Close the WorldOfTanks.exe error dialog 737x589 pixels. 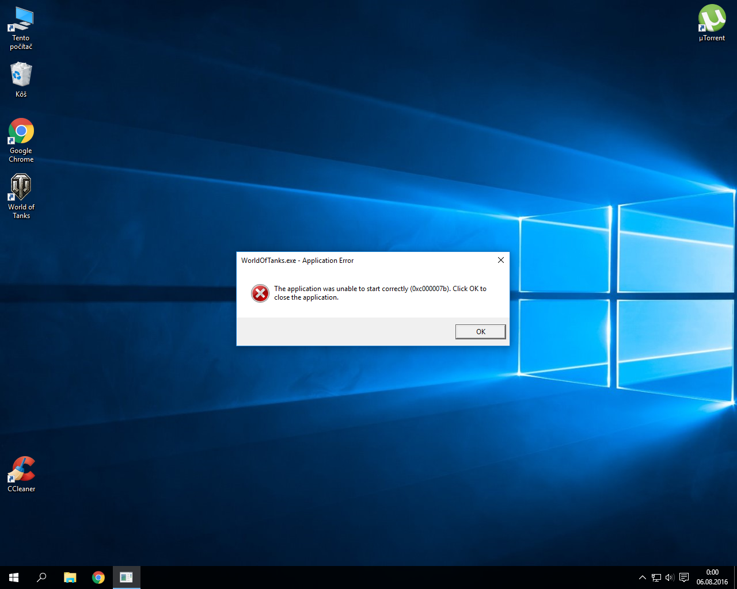(500, 260)
